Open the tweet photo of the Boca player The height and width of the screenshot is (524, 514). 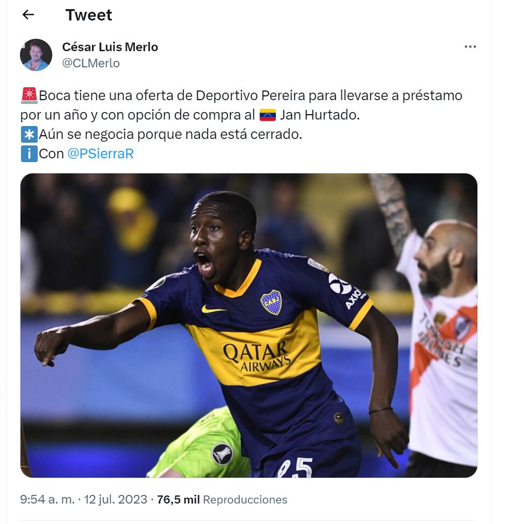point(248,325)
